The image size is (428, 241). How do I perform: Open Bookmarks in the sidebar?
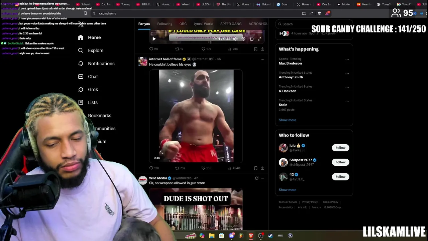(99, 115)
